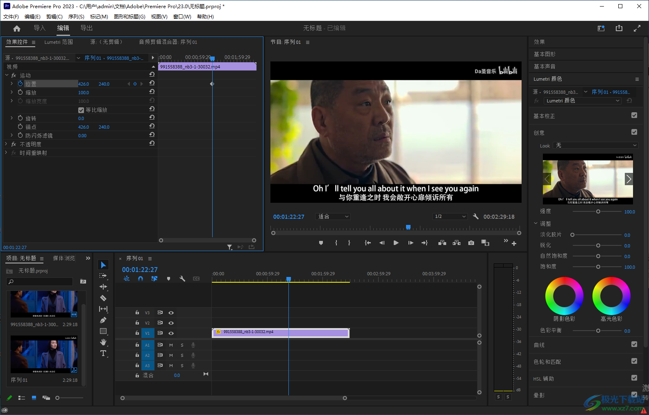The image size is (649, 415).
Task: Go to In point button
Action: tap(368, 243)
